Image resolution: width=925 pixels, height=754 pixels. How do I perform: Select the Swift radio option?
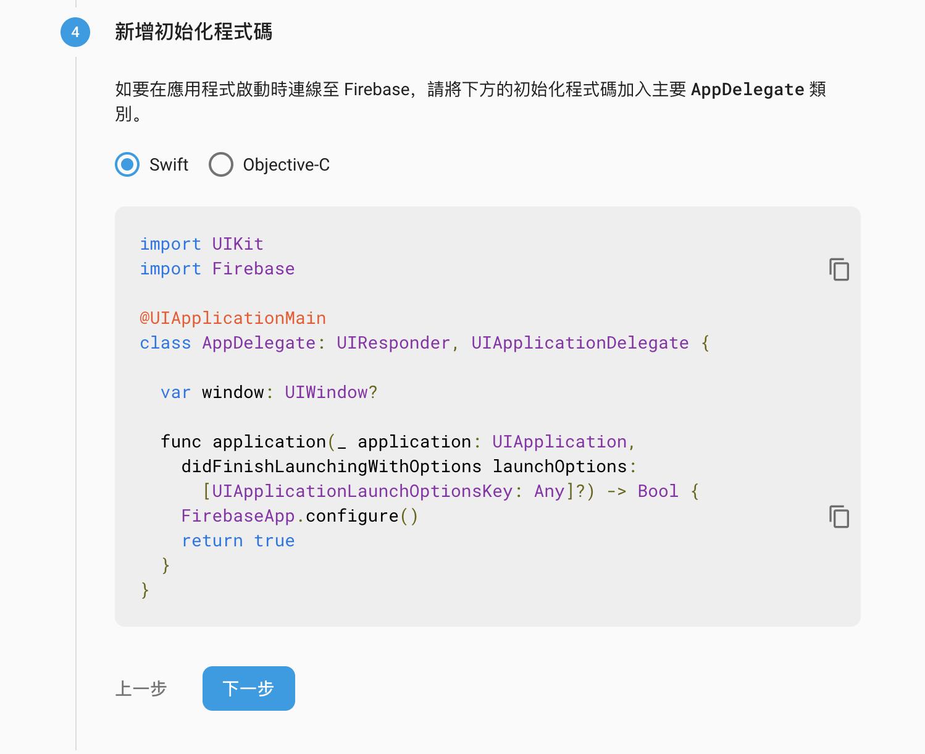(x=127, y=164)
